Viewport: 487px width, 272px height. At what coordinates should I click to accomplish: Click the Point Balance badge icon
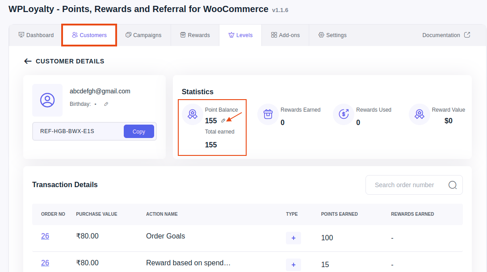click(x=193, y=114)
